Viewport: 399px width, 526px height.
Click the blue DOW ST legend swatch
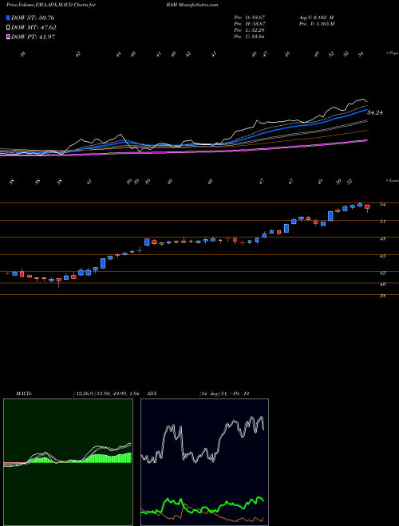point(9,18)
